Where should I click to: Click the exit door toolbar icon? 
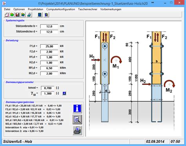pos(46,15)
